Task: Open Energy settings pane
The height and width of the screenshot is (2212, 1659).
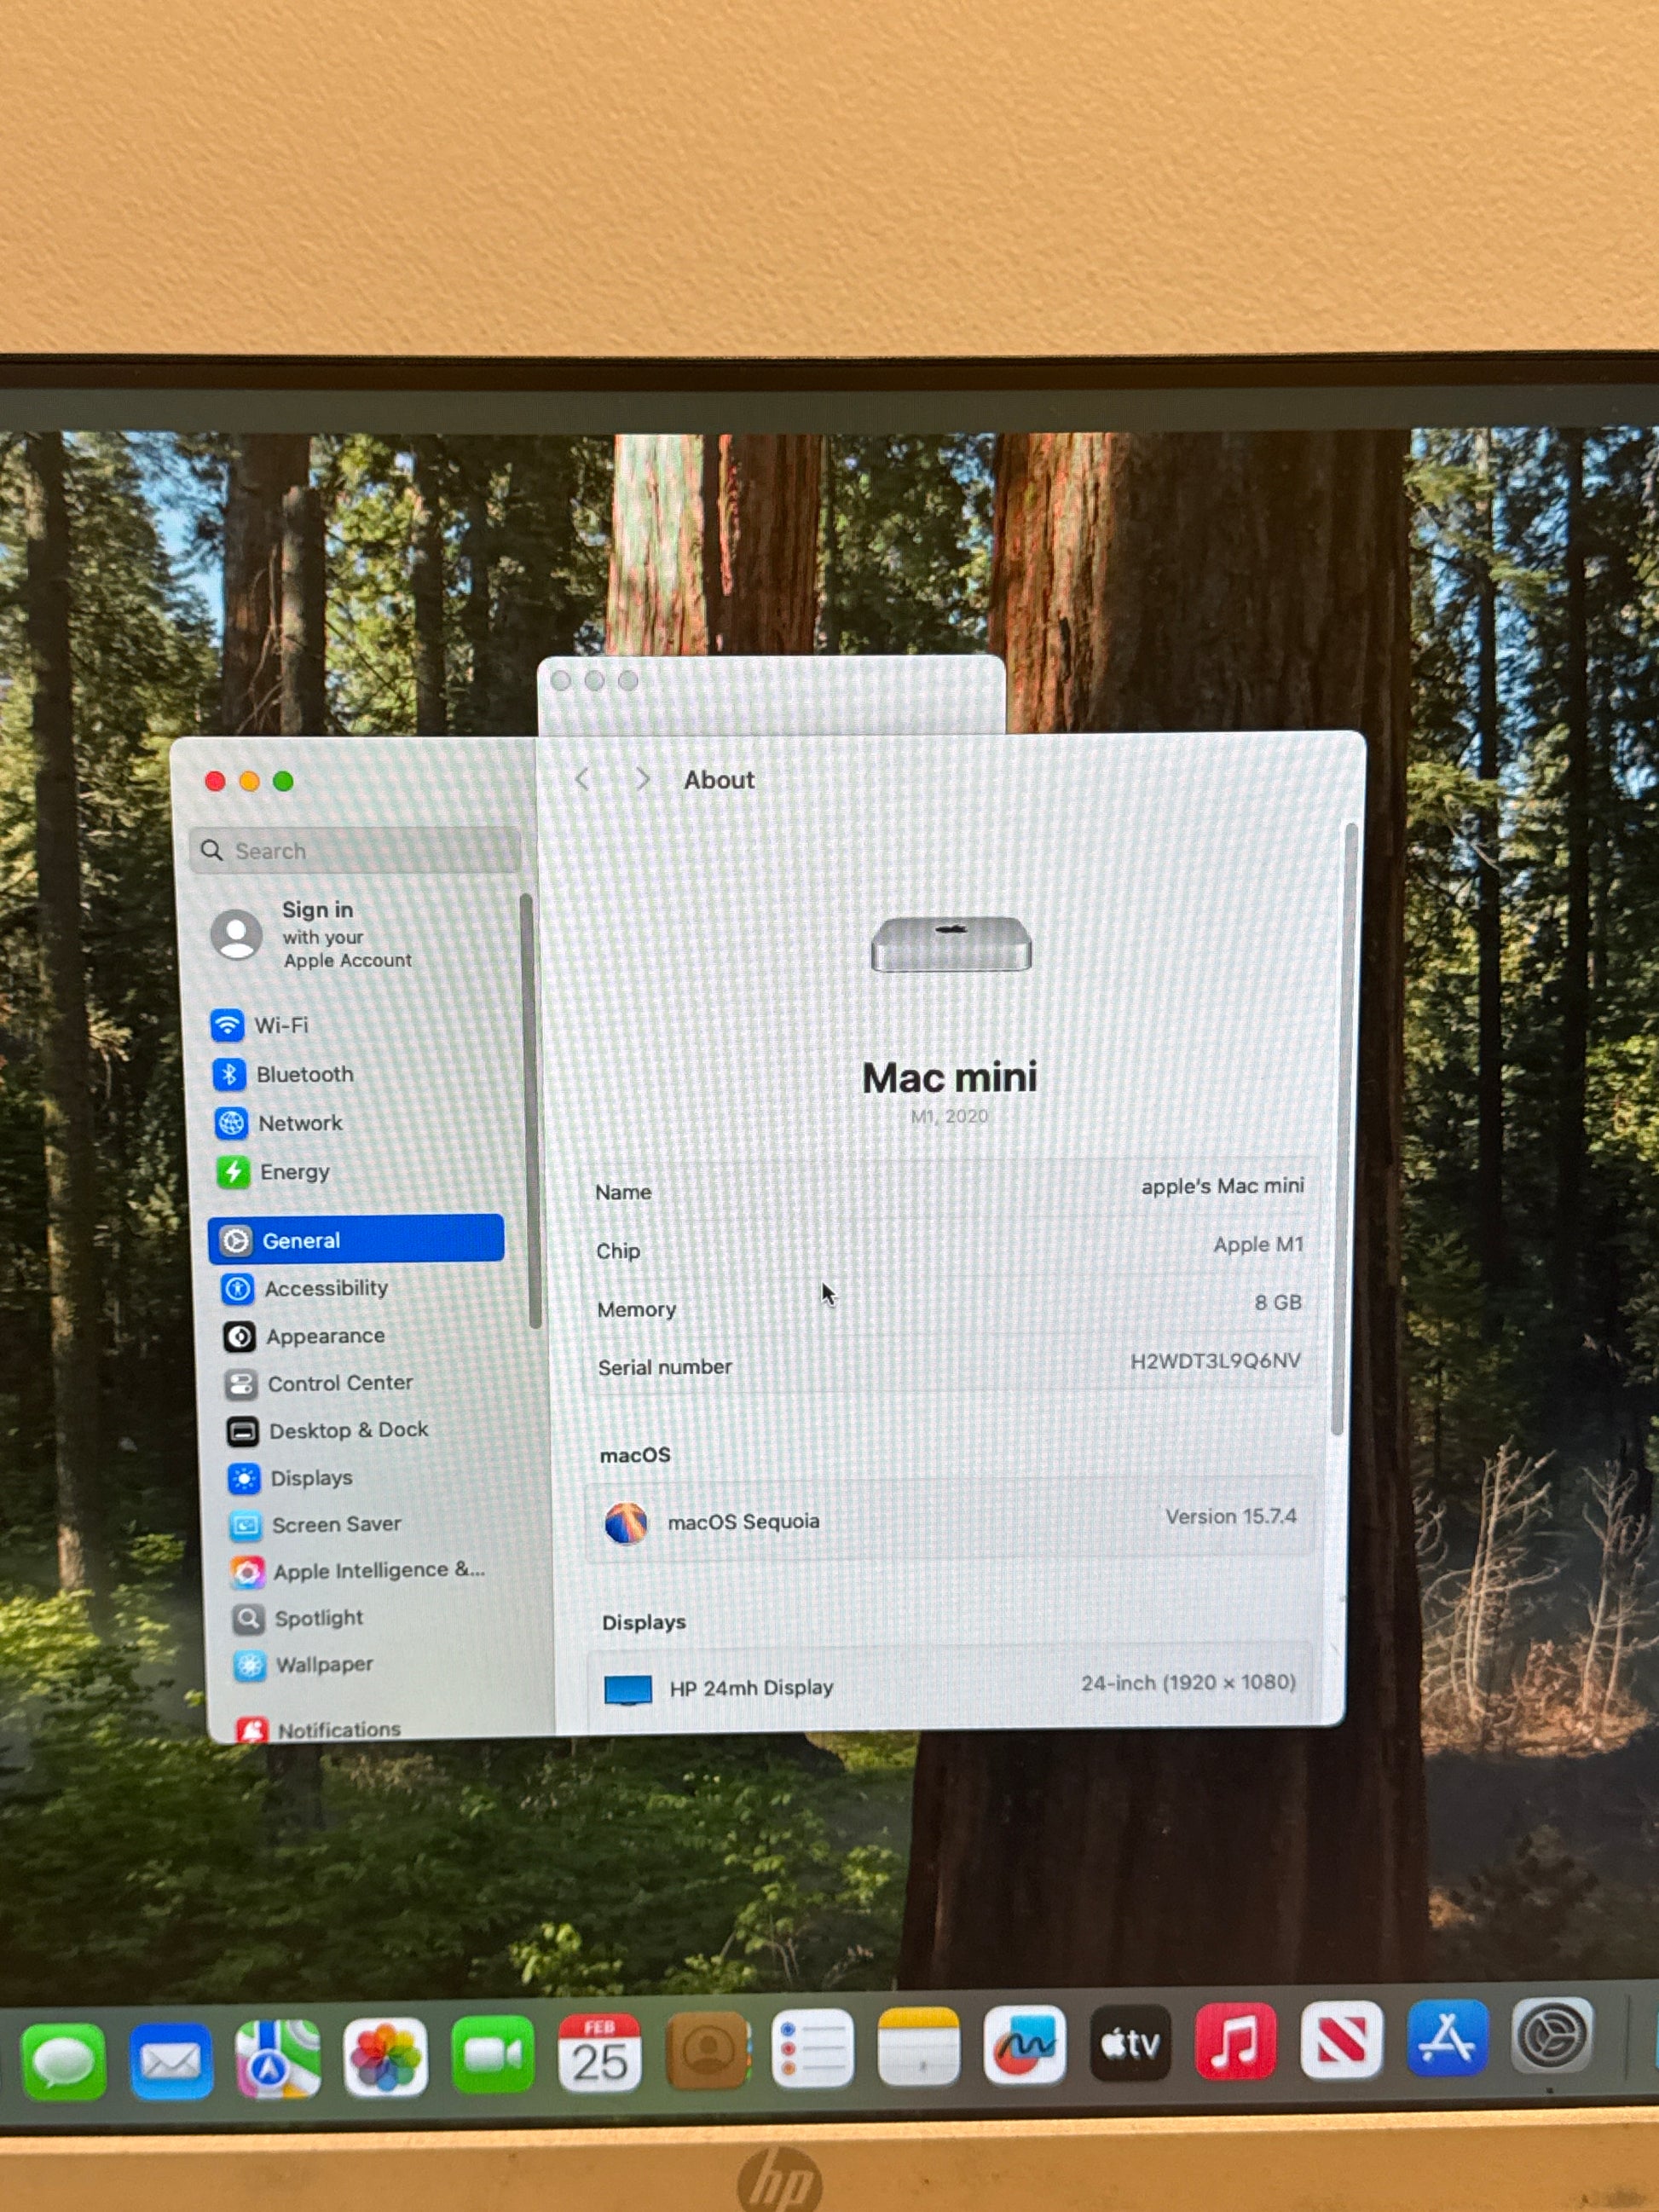Action: click(293, 1172)
